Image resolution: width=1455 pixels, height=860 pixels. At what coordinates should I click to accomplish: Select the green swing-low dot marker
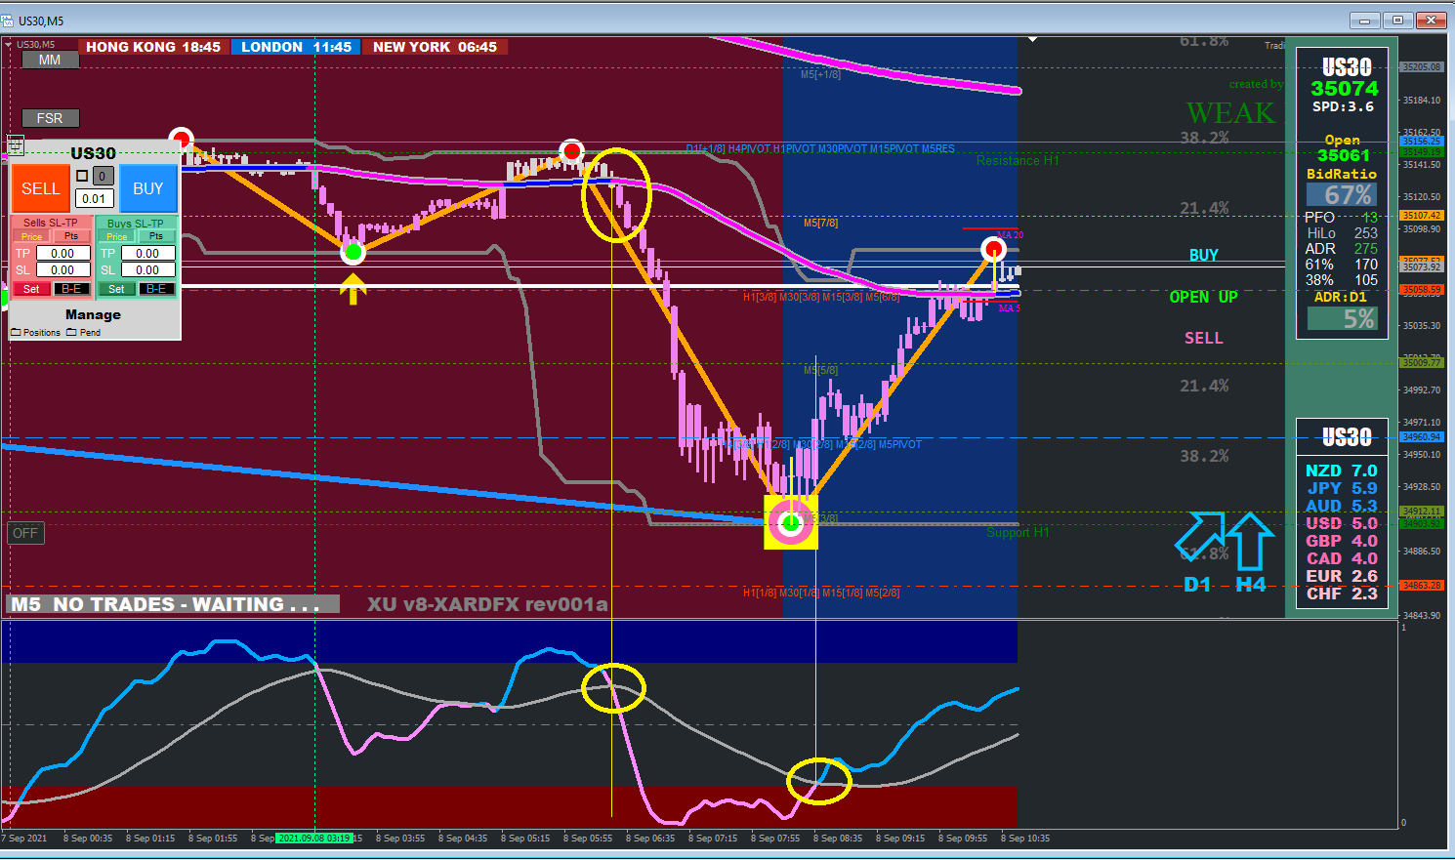click(x=353, y=253)
